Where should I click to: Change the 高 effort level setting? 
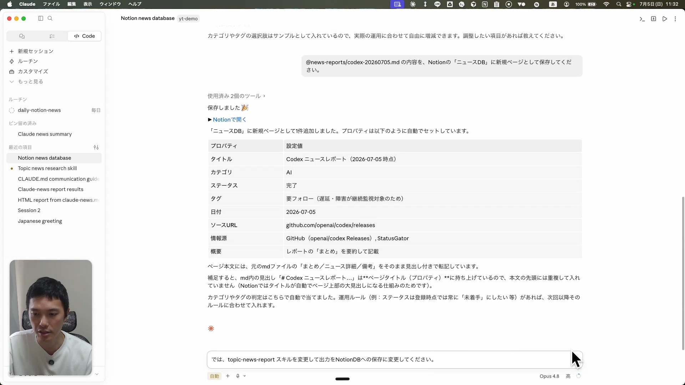[568, 376]
